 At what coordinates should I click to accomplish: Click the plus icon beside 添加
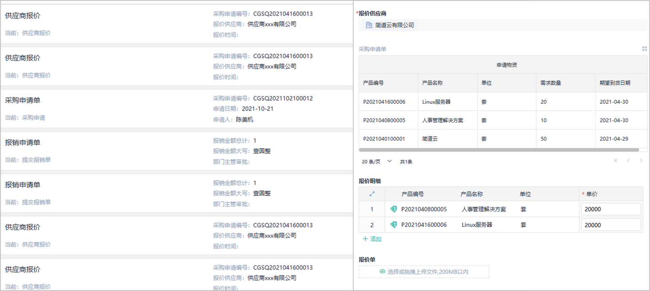365,239
